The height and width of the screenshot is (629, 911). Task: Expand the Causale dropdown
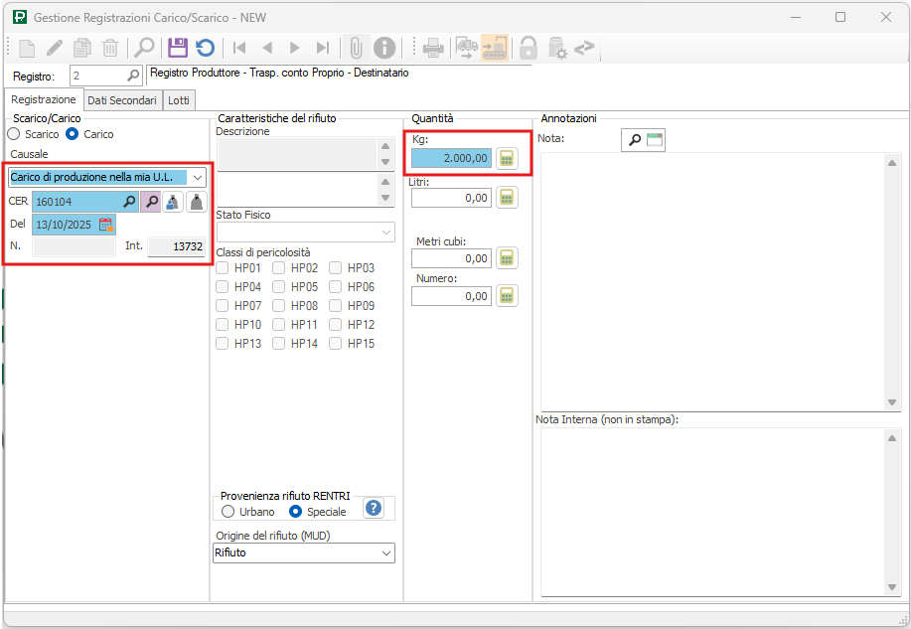[x=197, y=177]
